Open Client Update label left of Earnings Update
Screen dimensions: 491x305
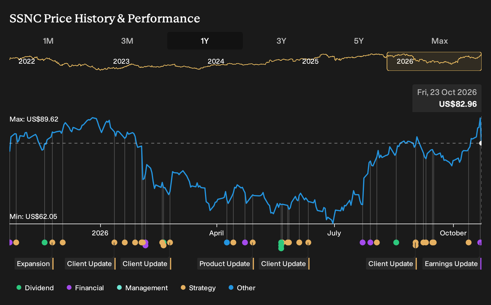(391, 264)
